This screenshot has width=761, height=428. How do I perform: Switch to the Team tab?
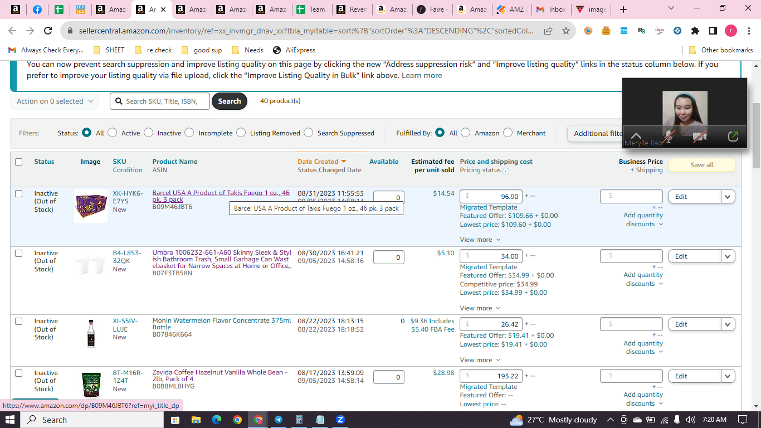pyautogui.click(x=312, y=9)
